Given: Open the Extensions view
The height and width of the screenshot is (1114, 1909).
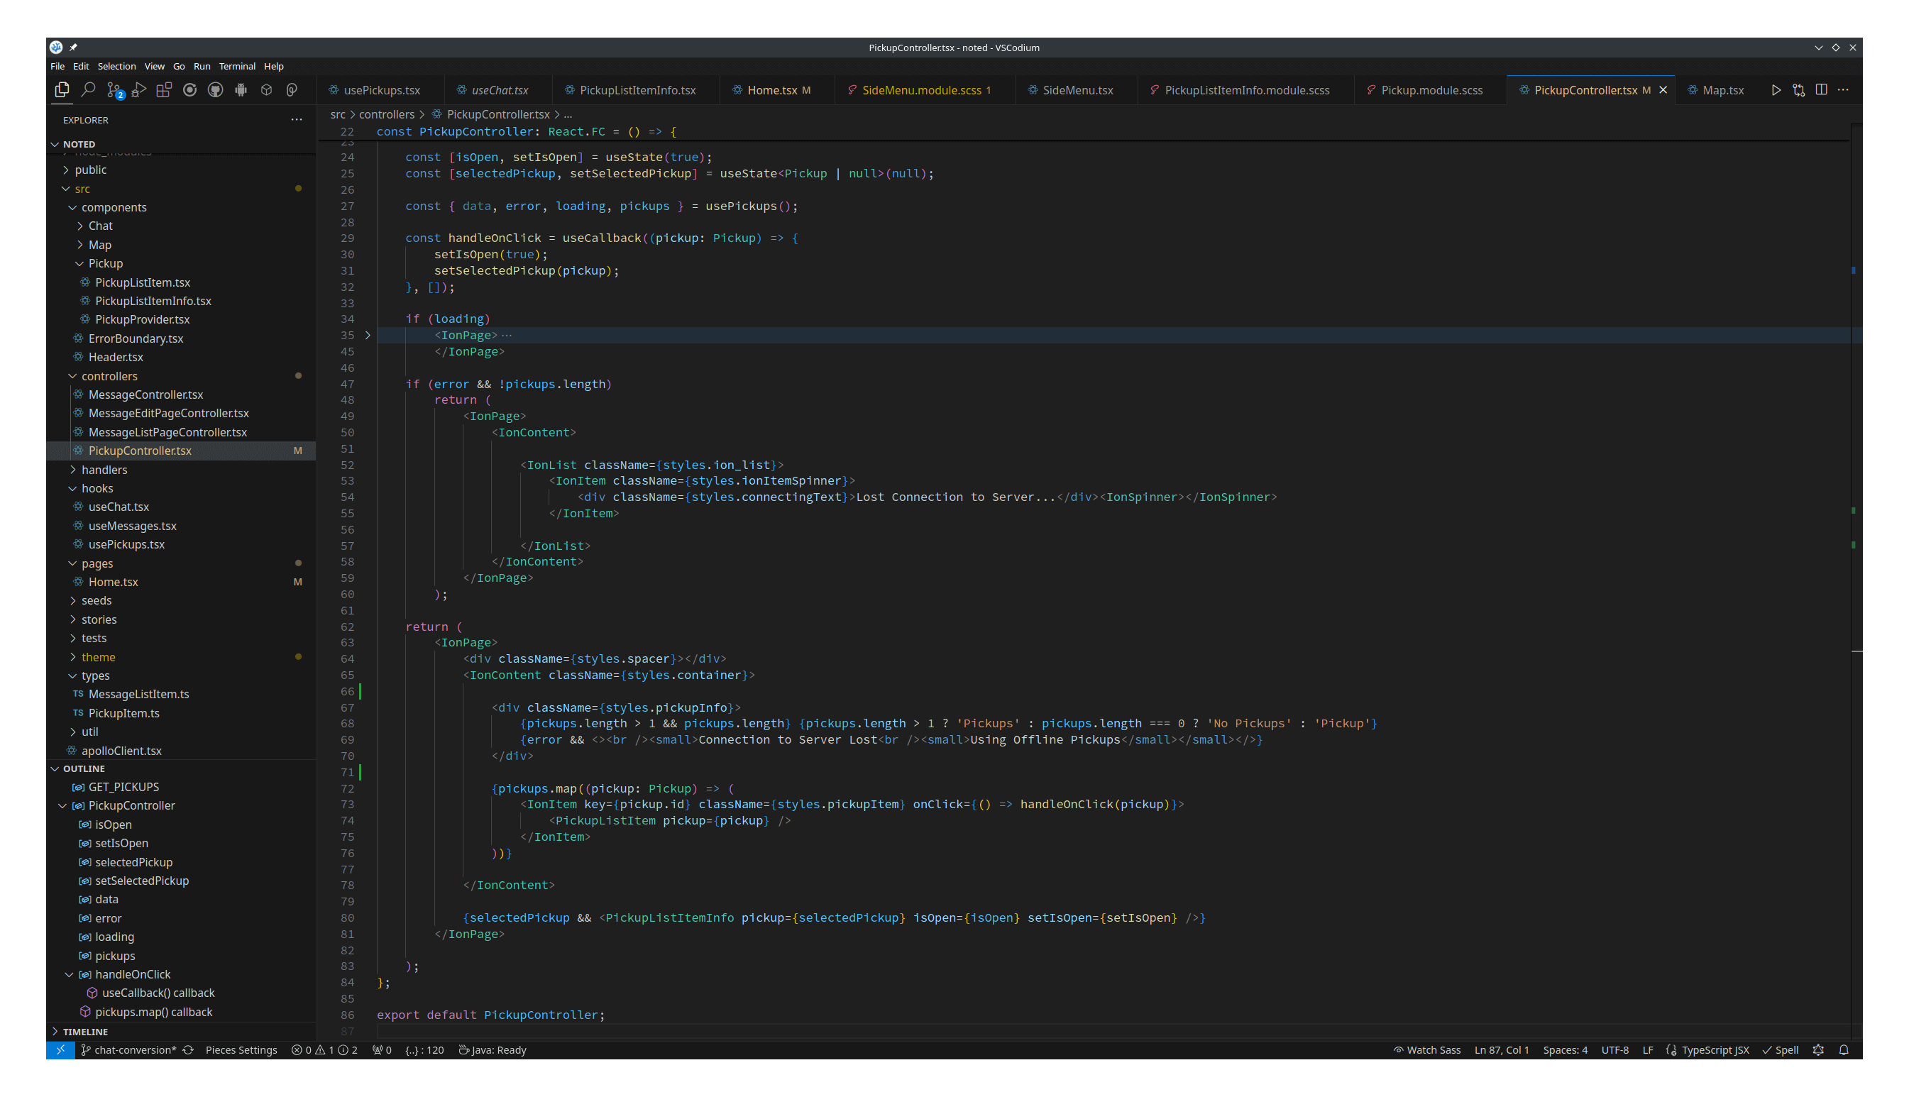Looking at the screenshot, I should tap(165, 89).
